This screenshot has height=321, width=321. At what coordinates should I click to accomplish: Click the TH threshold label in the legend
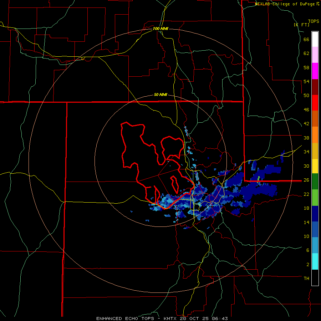pos(306,278)
